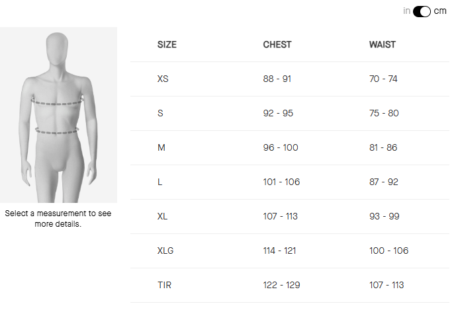The height and width of the screenshot is (310, 456).
Task: Click the 96 - 100 chest value
Action: 281,147
